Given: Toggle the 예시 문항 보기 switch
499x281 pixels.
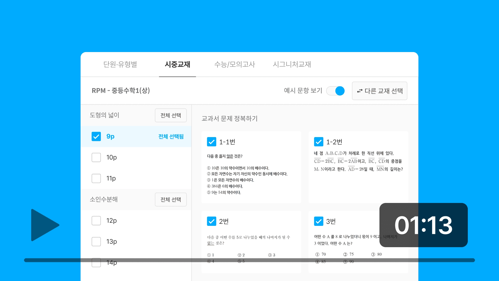Looking at the screenshot, I should click(x=336, y=91).
